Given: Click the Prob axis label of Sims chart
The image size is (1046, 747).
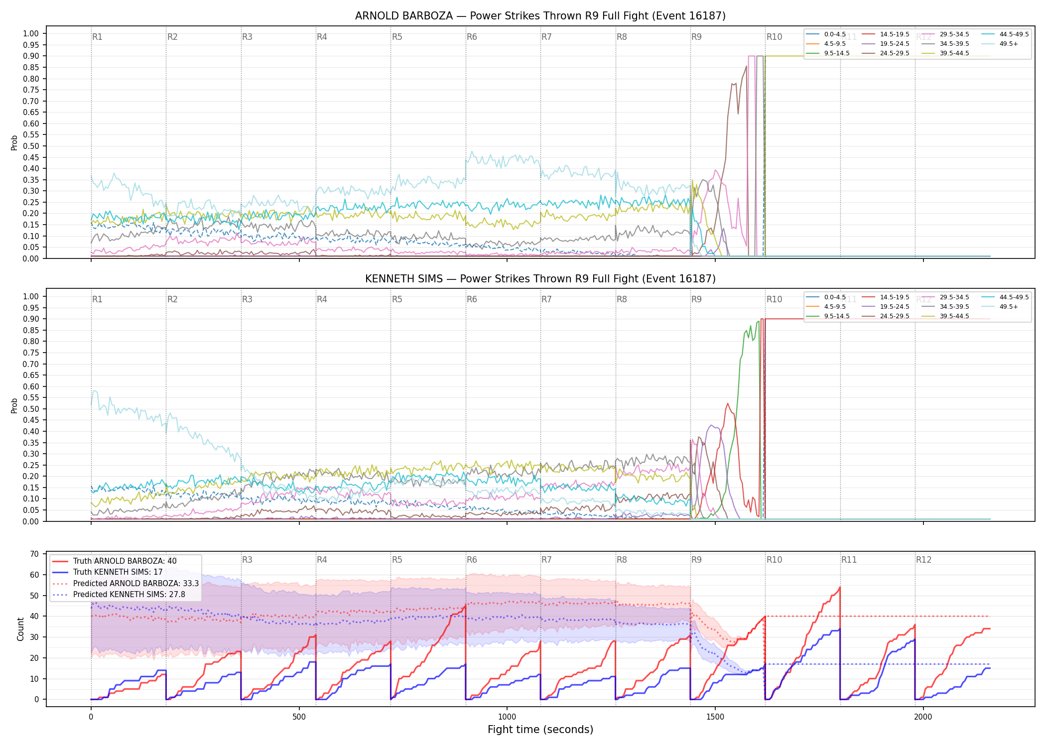Looking at the screenshot, I should [14, 405].
